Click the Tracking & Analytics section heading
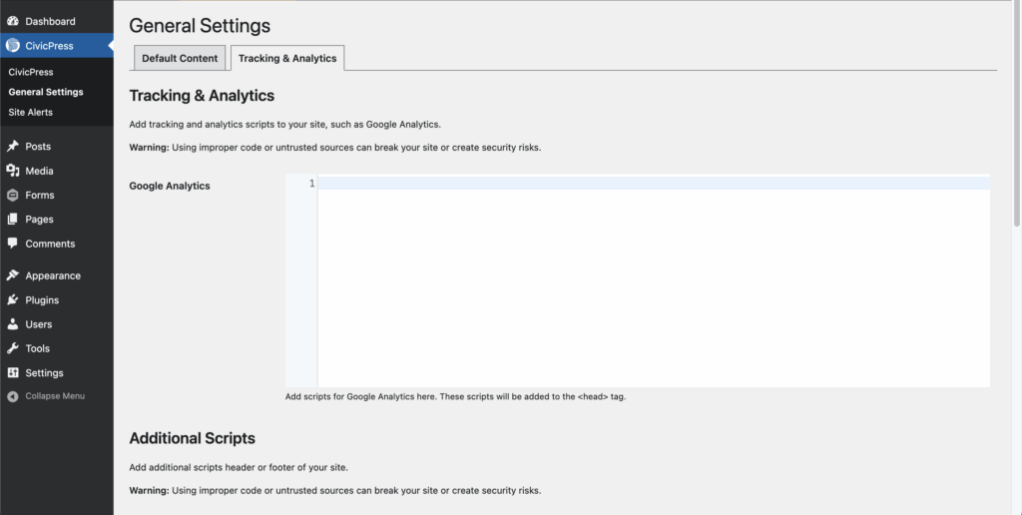This screenshot has height=515, width=1022. (202, 95)
